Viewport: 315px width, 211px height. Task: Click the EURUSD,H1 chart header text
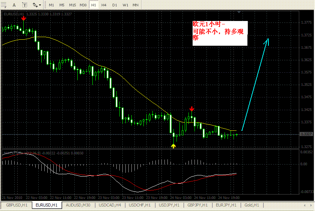(38, 14)
